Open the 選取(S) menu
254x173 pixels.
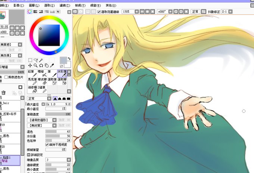tap(49, 6)
